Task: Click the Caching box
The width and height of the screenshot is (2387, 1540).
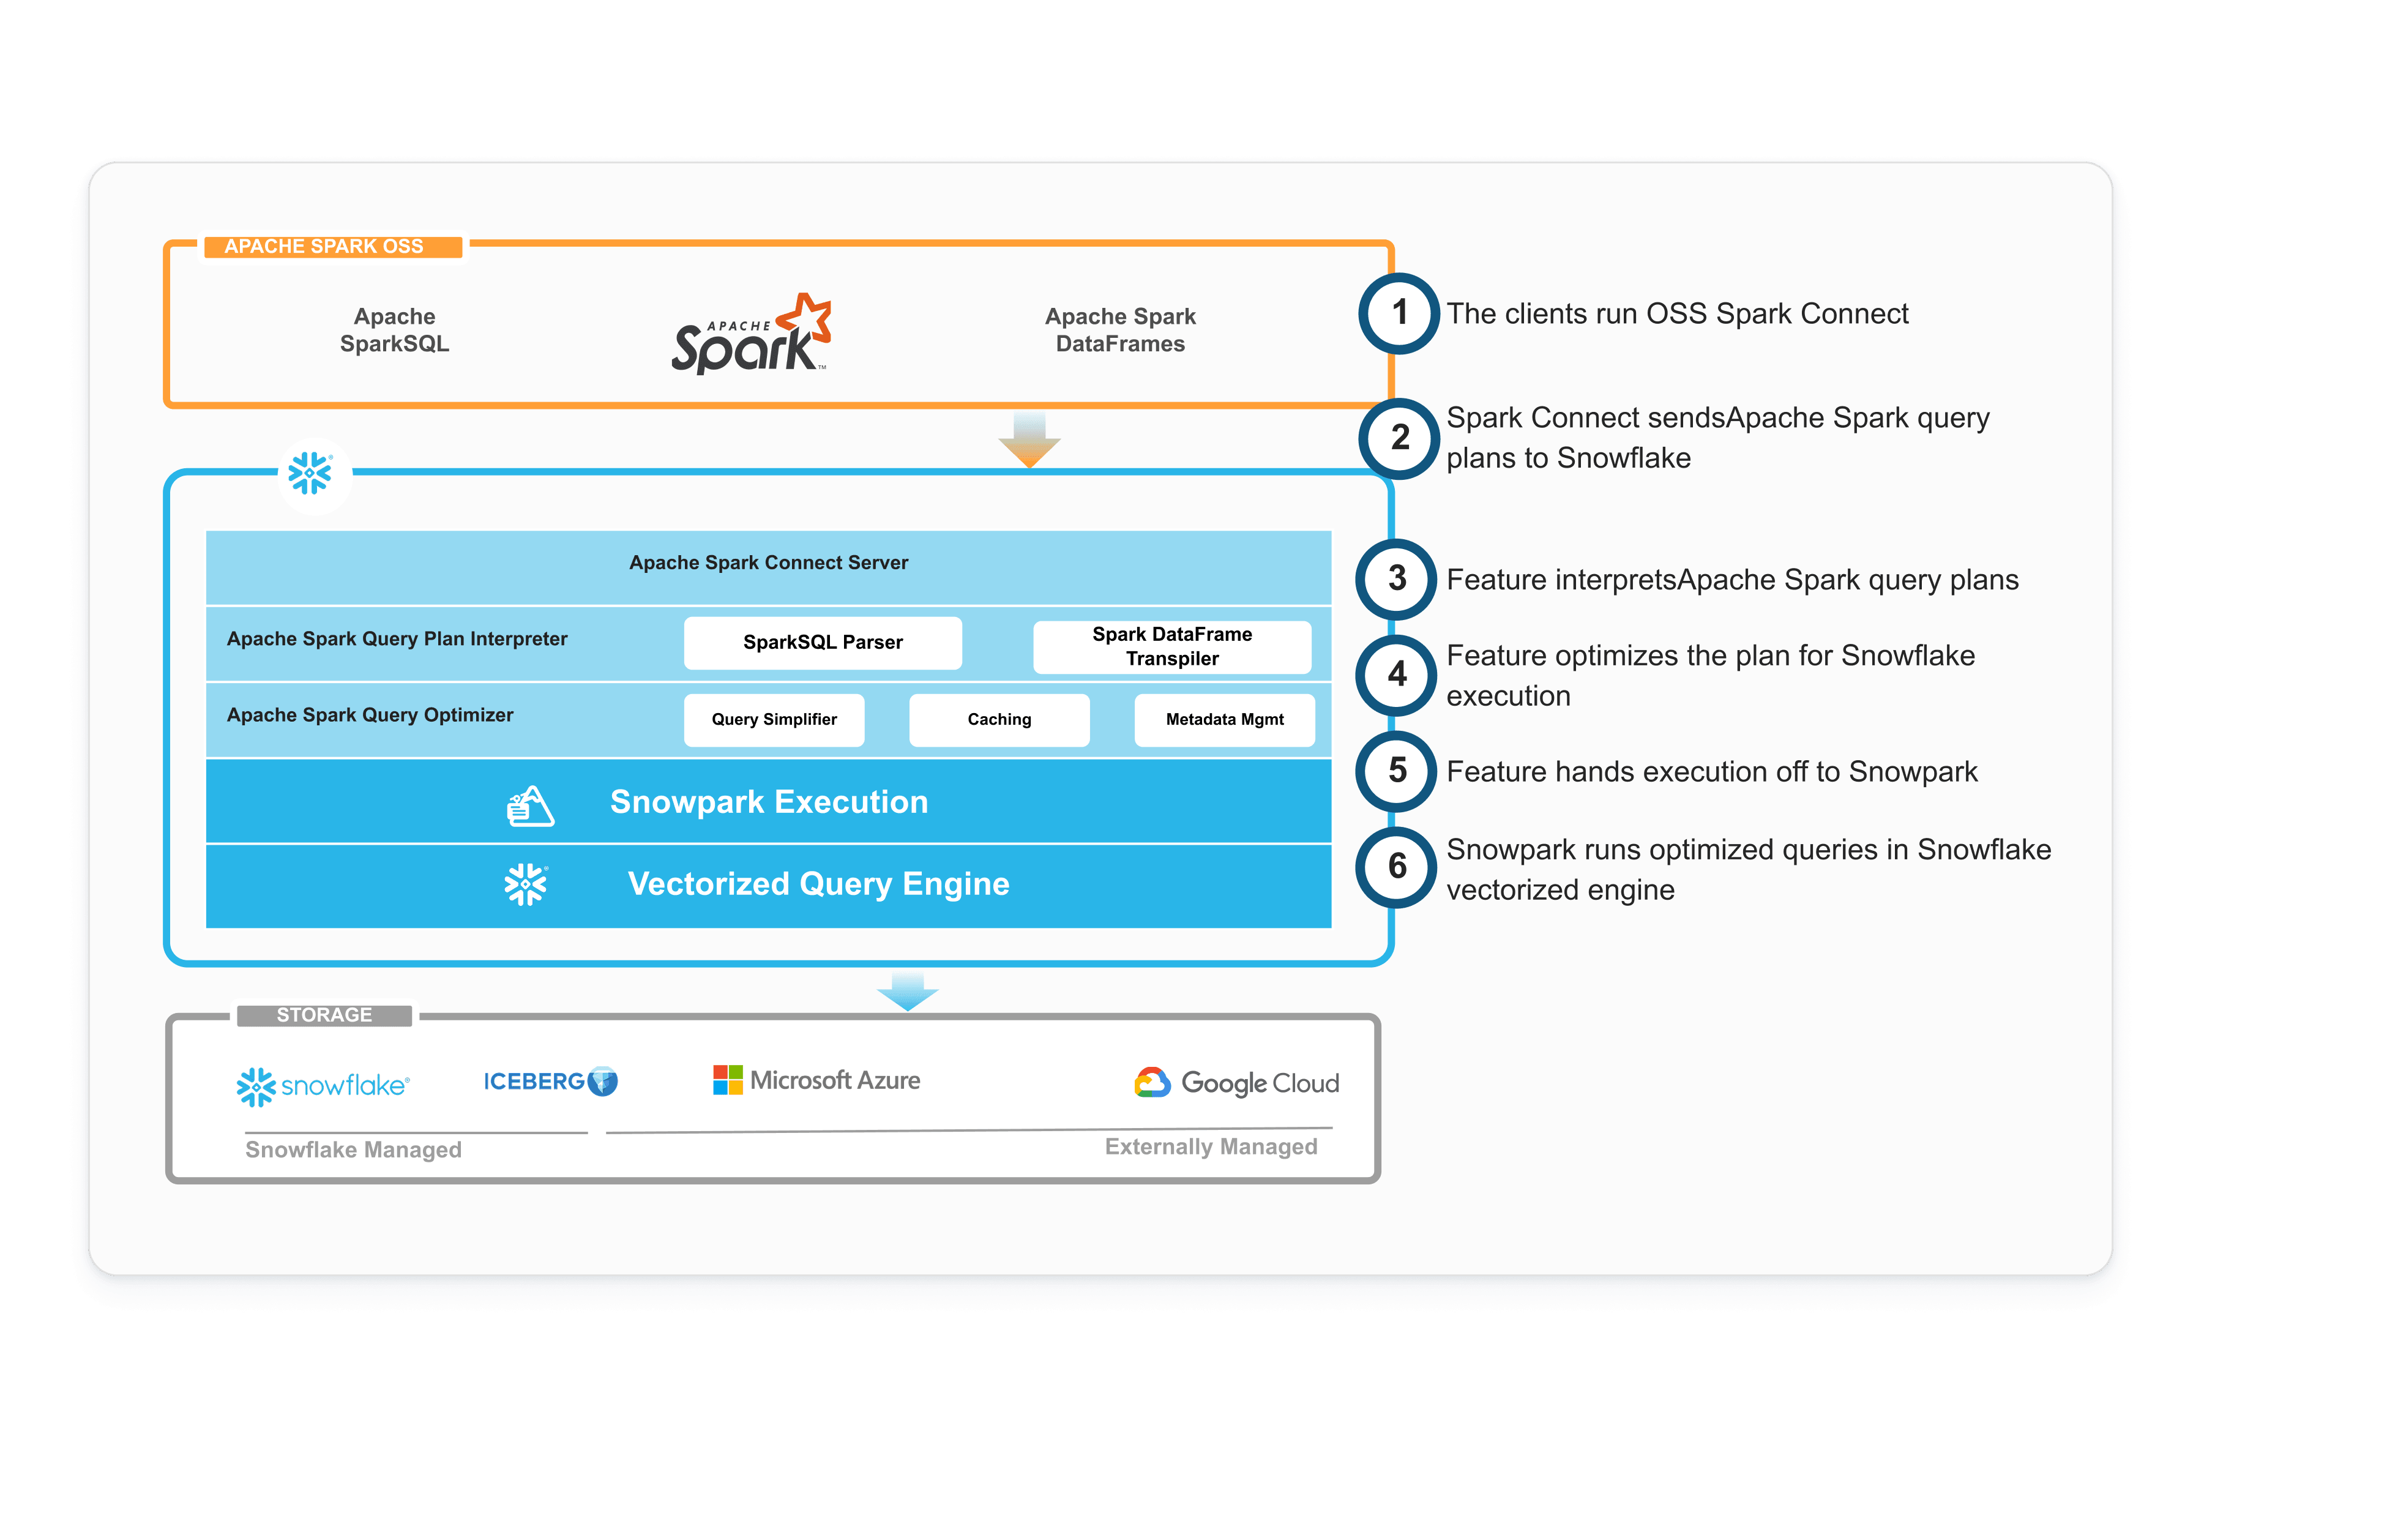Action: pyautogui.click(x=999, y=719)
